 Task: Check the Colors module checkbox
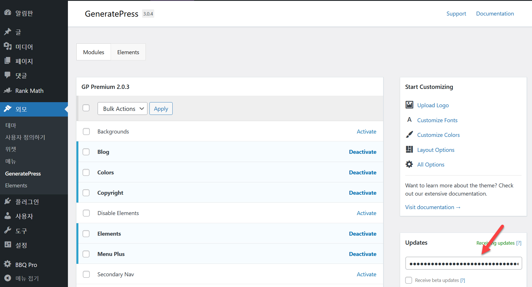point(86,172)
